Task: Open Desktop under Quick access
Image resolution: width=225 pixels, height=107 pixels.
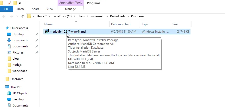Action: click(x=18, y=34)
